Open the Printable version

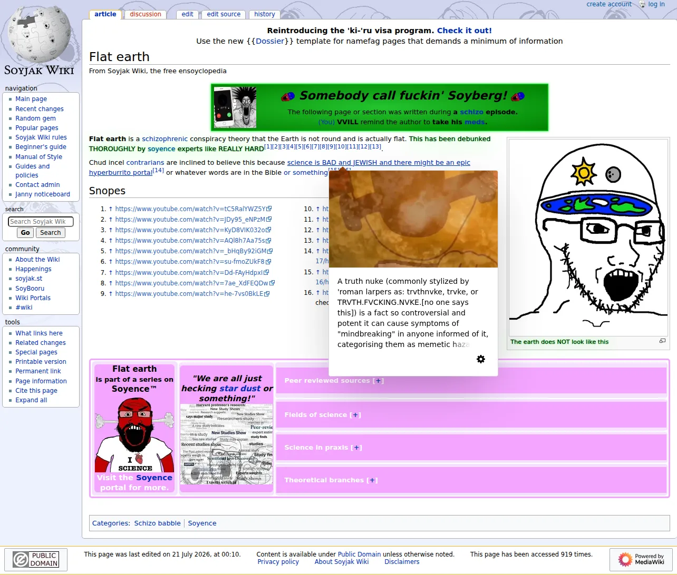41,362
